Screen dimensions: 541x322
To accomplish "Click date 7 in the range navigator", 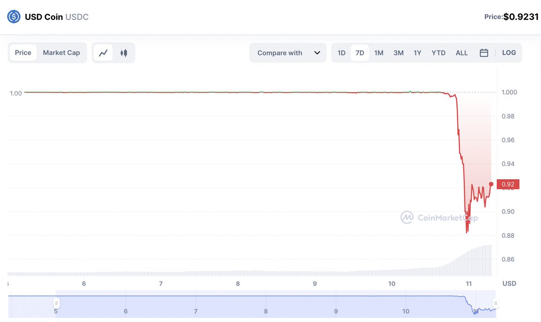I will pyautogui.click(x=196, y=311).
